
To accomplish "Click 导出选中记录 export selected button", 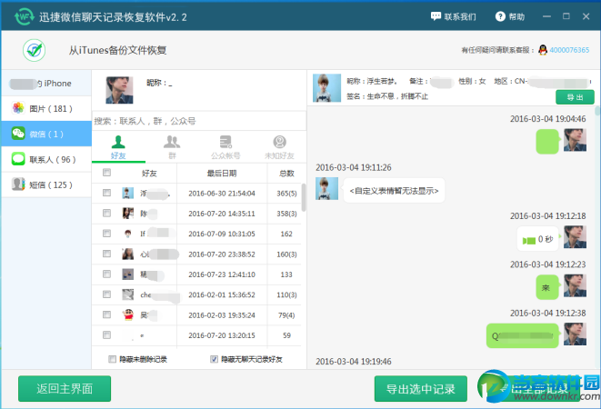I will click(420, 389).
